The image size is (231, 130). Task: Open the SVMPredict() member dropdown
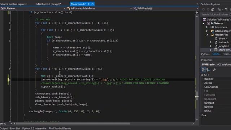pyautogui.click(x=197, y=9)
